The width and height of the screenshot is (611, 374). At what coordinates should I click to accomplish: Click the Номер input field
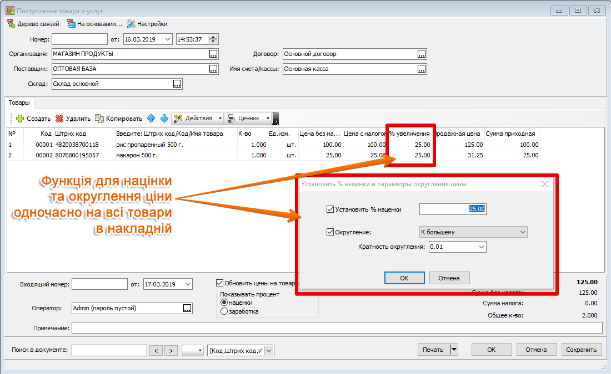pos(79,39)
